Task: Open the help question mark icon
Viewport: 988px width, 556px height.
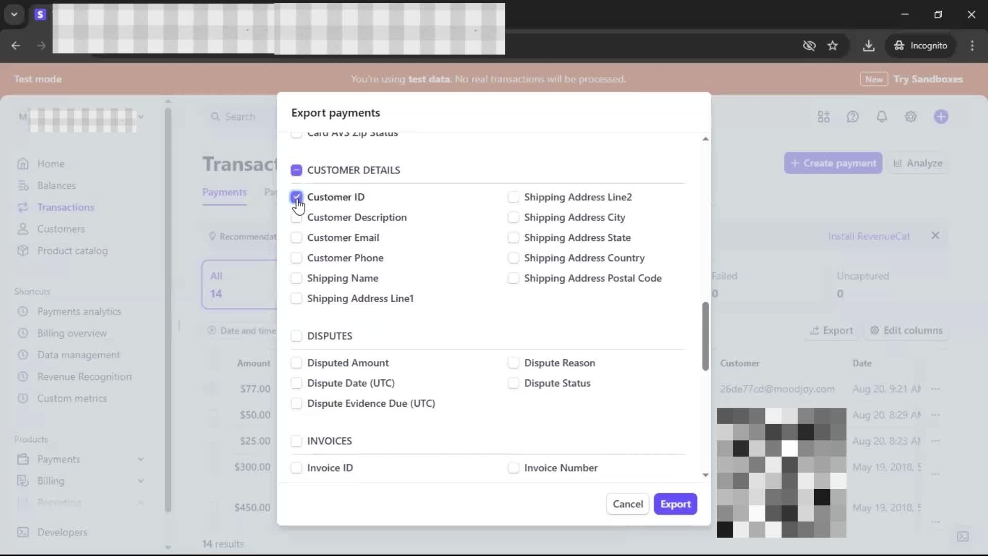Action: point(852,117)
